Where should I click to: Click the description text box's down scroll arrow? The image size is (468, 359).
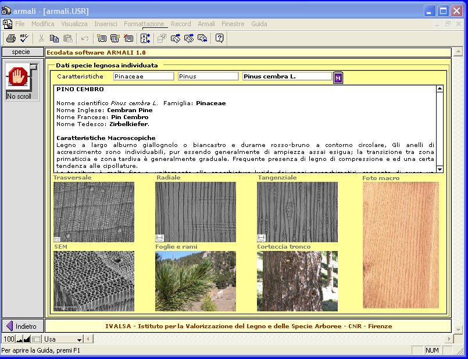pos(440,170)
